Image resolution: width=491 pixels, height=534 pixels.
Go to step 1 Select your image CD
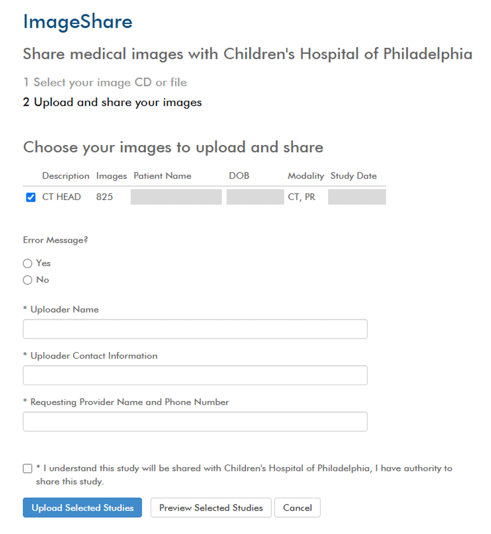pos(105,82)
